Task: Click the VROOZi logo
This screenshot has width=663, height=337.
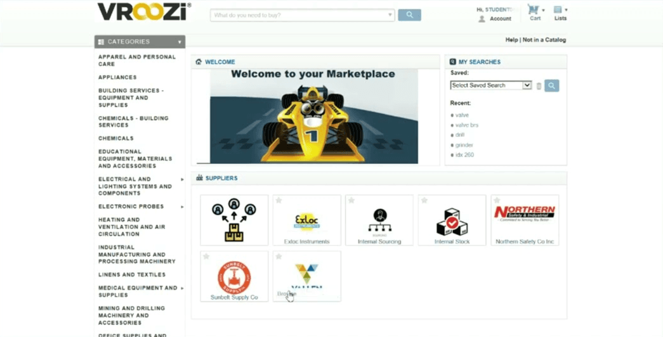Action: tap(144, 12)
